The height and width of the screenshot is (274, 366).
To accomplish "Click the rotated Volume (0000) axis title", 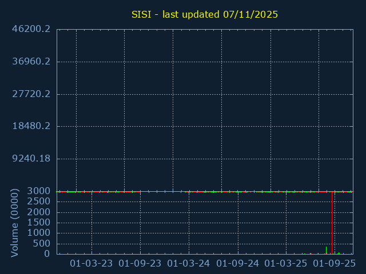I will [x=15, y=222].
